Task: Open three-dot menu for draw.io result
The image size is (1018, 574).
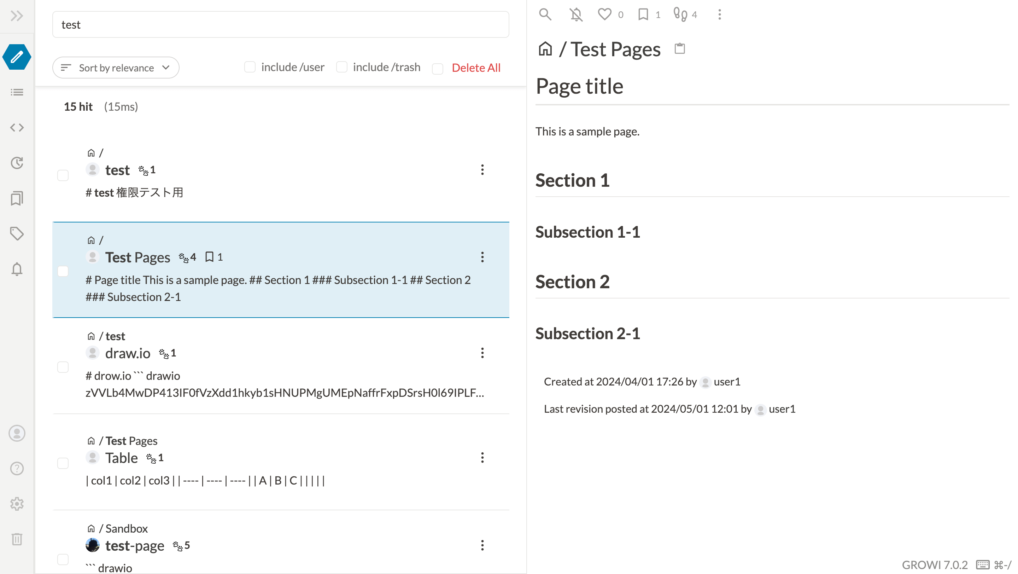Action: tap(482, 353)
